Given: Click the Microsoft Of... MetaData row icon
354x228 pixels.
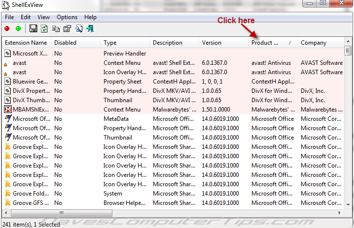Looking at the screenshot, I should pos(8,118).
